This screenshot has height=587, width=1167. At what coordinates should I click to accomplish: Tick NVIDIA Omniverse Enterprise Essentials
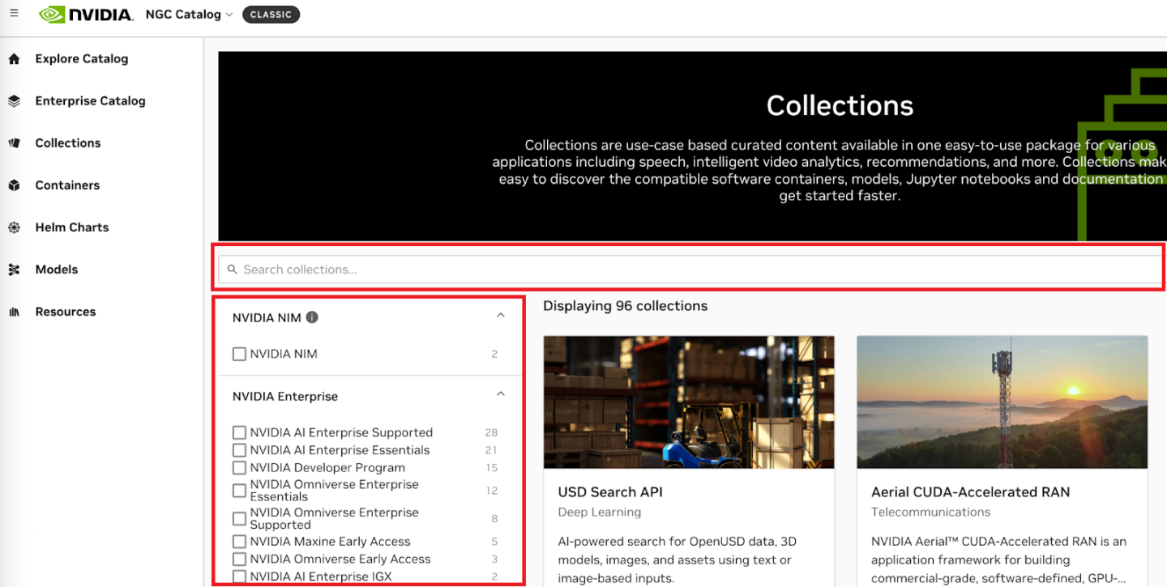(239, 491)
